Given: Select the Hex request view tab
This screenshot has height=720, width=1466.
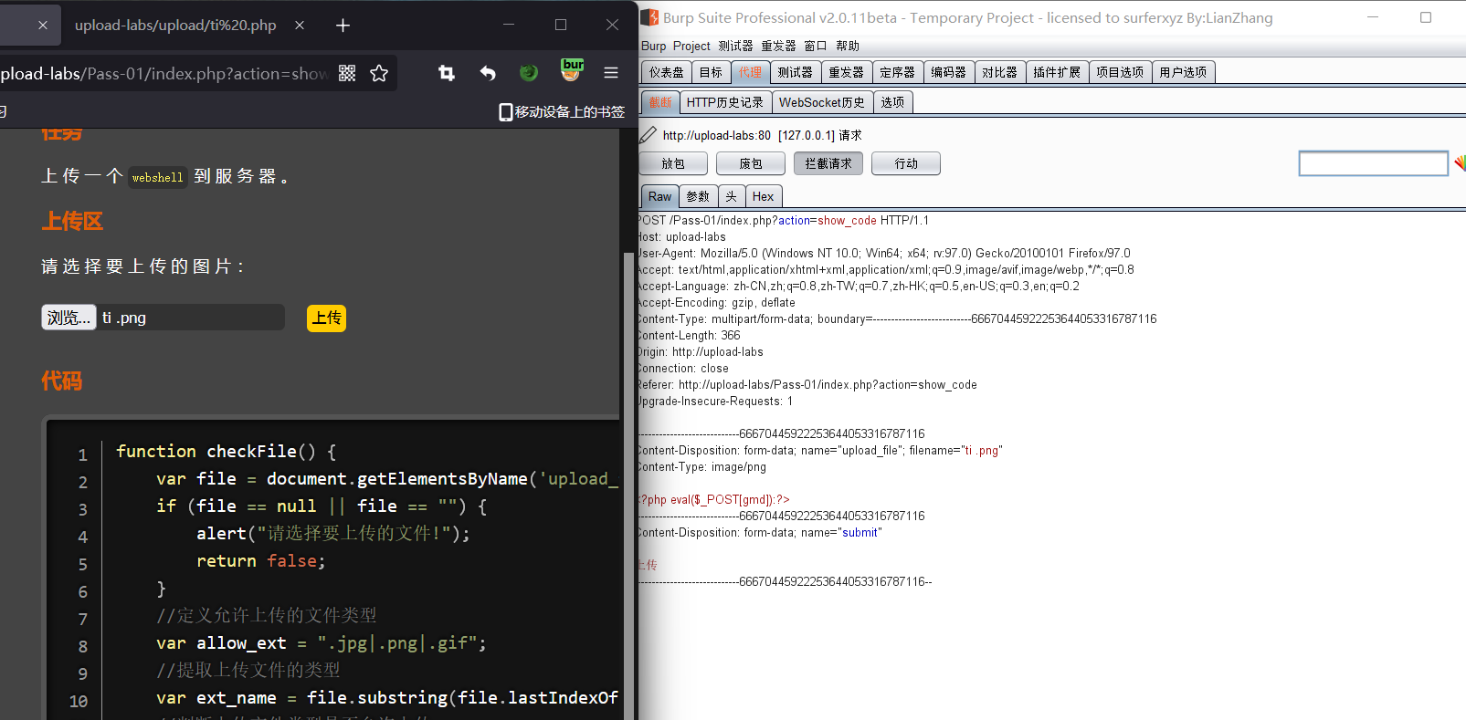Looking at the screenshot, I should pyautogui.click(x=763, y=196).
